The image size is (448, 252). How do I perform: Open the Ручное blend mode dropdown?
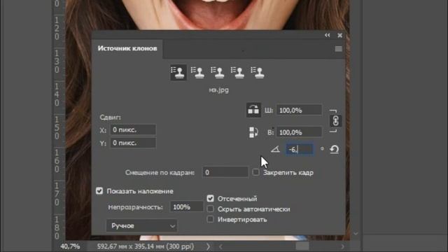[141, 225]
